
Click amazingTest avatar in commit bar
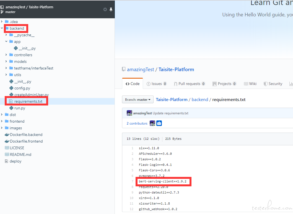(129, 113)
